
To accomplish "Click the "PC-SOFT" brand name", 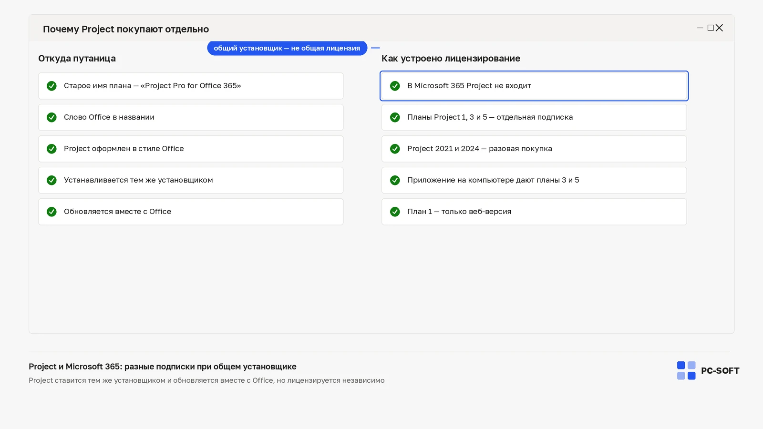I will coord(720,371).
